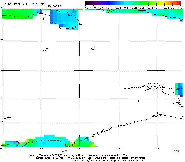Screen dimensions: 185x162
Task: Click the red time stamp 6:55
Action: pos(176,151)
